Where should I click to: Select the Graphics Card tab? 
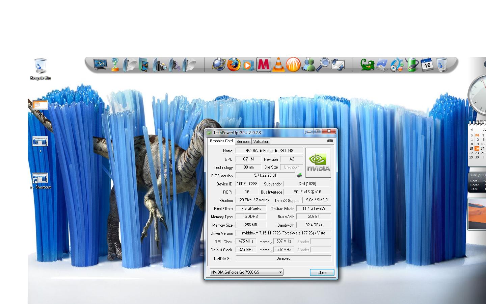click(x=221, y=141)
